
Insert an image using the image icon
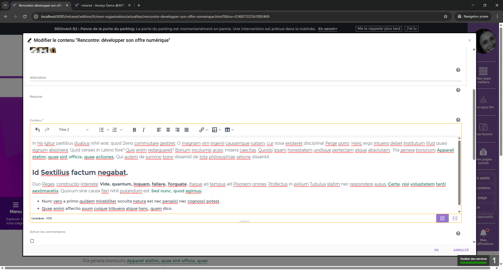(x=215, y=130)
